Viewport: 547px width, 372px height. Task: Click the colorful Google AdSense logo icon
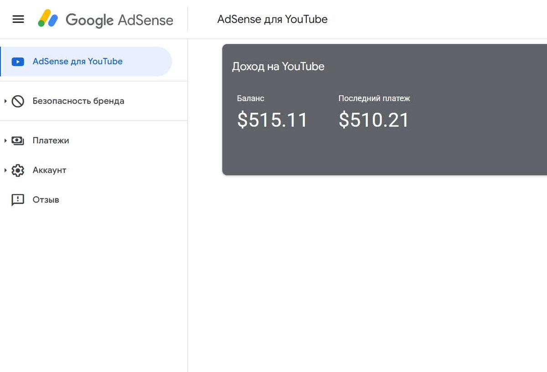point(48,19)
